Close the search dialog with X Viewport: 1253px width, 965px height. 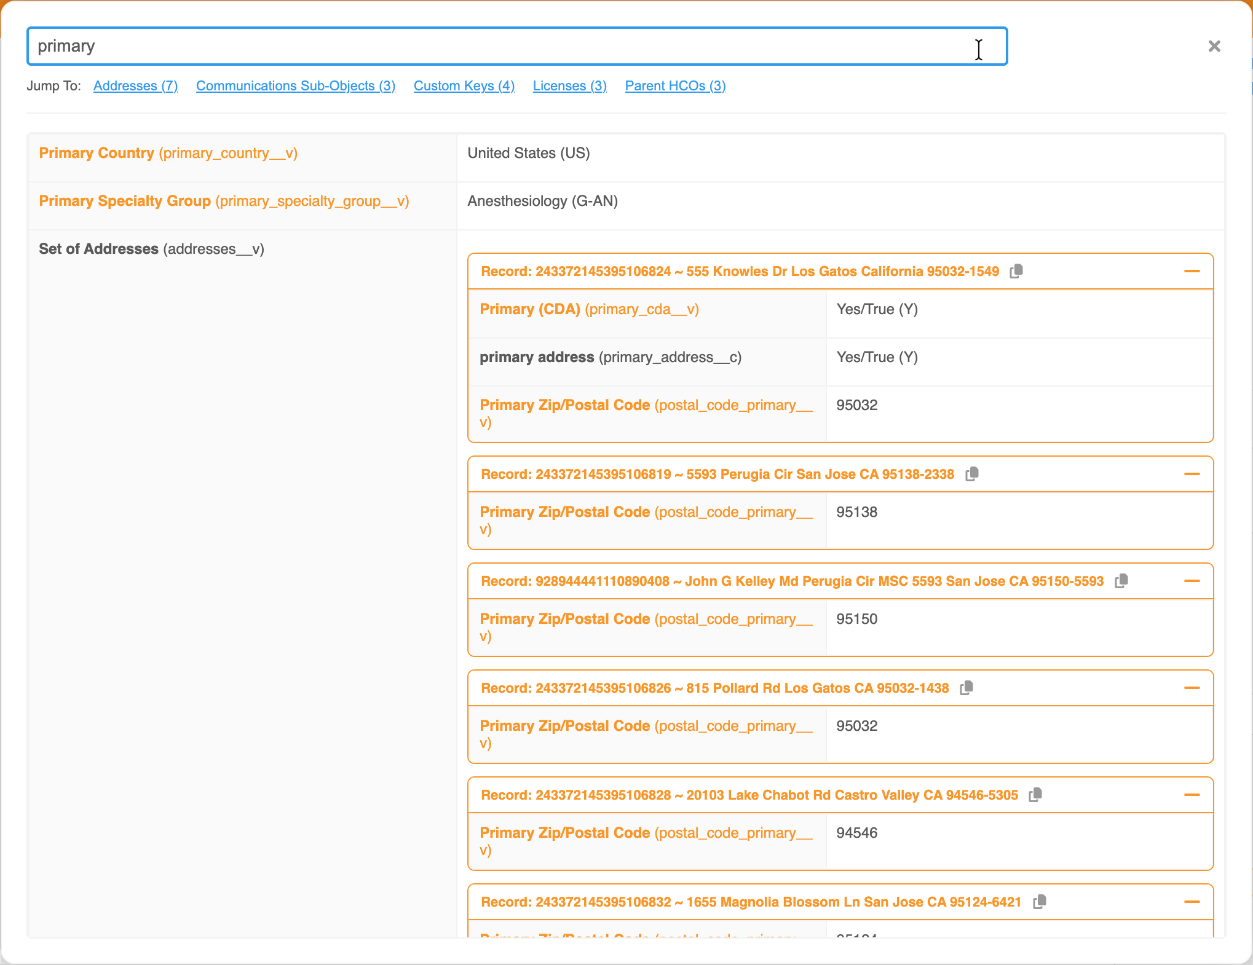(1214, 46)
